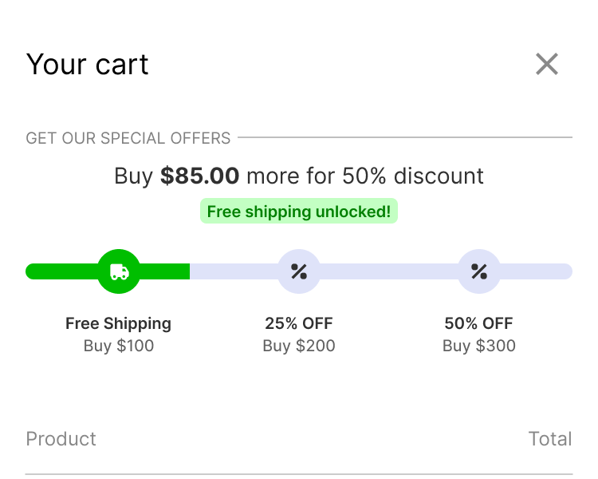The width and height of the screenshot is (598, 479).
Task: Select the "Free Shipping" milestone label
Action: coord(118,323)
